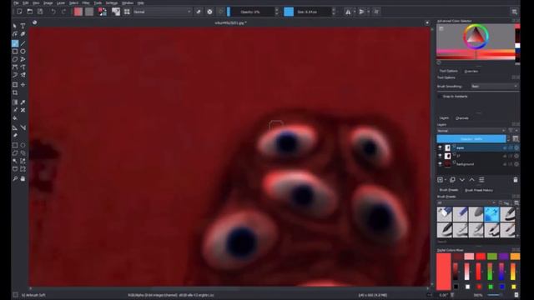This screenshot has height=300, width=534.
Task: Select the Color Picker eyedropper tool
Action: 23,102
